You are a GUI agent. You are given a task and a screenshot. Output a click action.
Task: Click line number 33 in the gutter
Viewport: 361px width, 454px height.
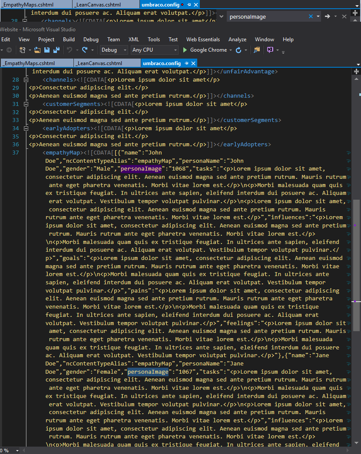(16, 120)
